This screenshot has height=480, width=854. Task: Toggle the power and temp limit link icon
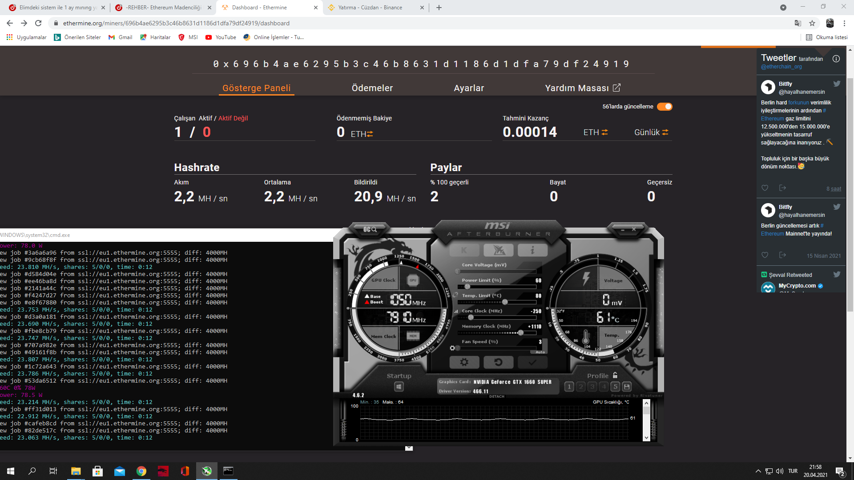click(455, 295)
